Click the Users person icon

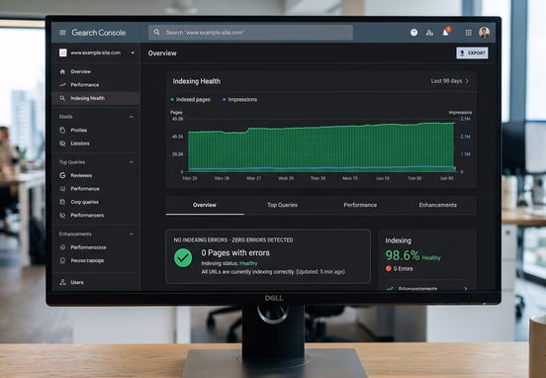click(x=62, y=282)
